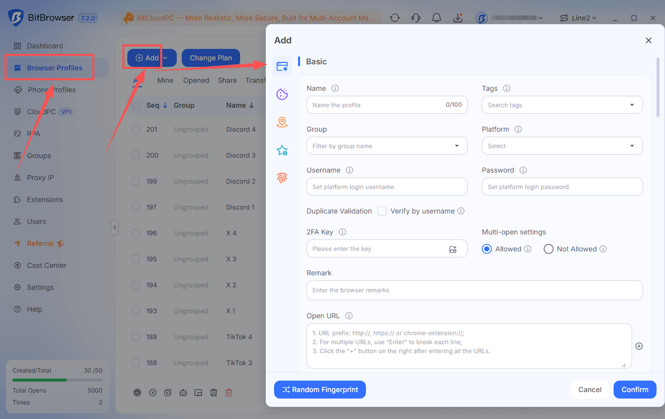
Task: Check the row checkbox for Discord 4
Action: [136, 129]
